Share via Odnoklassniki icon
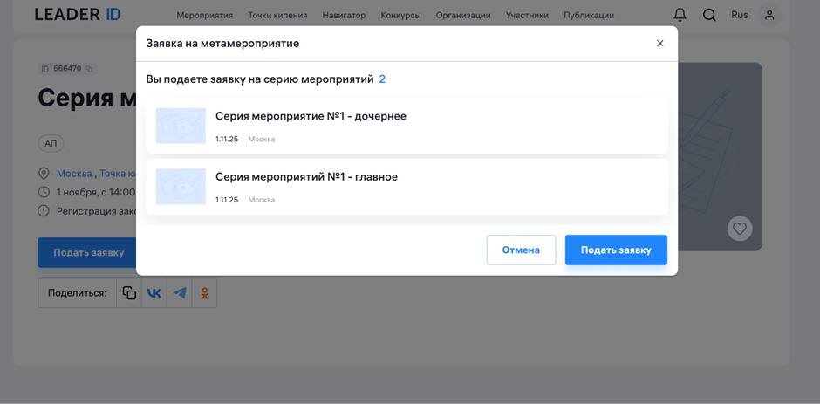Image resolution: width=820 pixels, height=404 pixels. pyautogui.click(x=204, y=293)
